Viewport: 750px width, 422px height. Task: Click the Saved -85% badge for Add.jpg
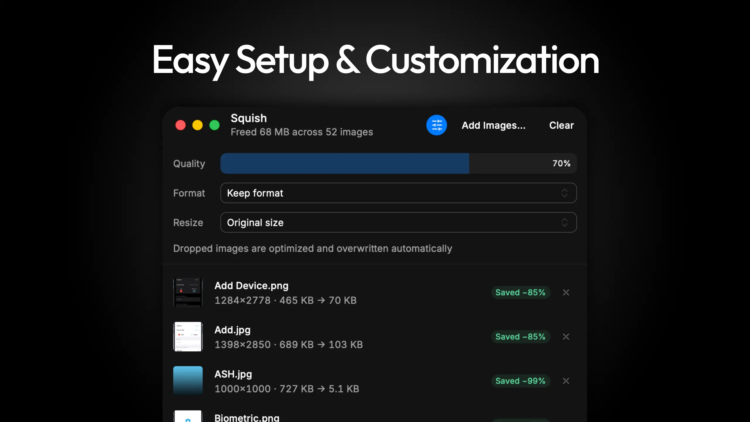click(521, 337)
